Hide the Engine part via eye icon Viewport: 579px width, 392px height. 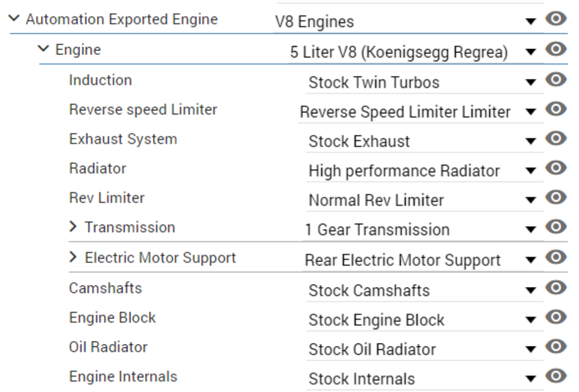point(556,49)
